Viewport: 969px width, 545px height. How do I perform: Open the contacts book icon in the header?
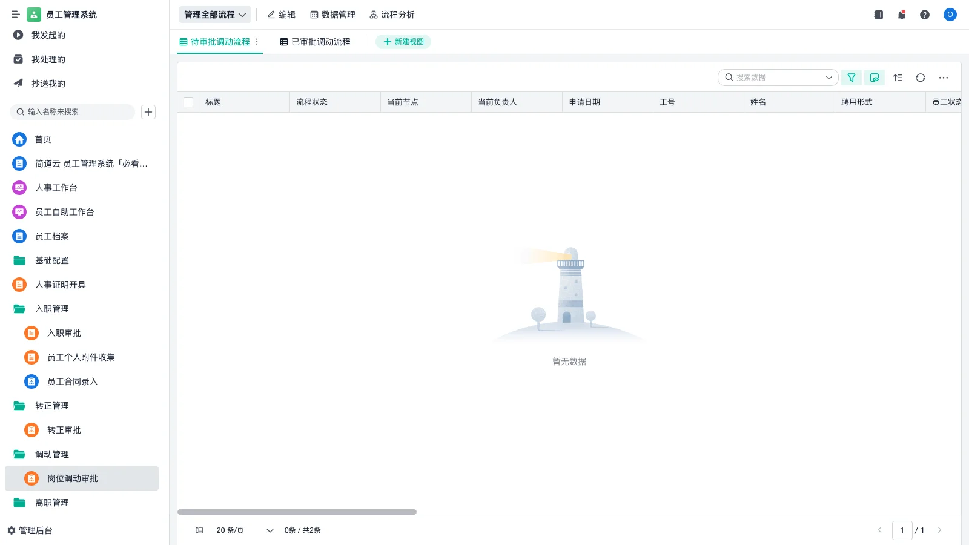(x=878, y=15)
